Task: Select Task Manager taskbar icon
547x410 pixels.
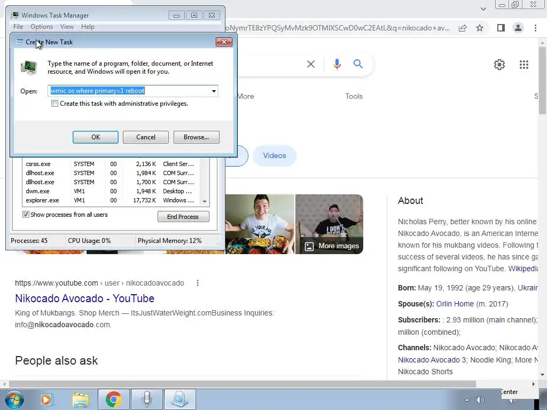Action: [x=180, y=399]
